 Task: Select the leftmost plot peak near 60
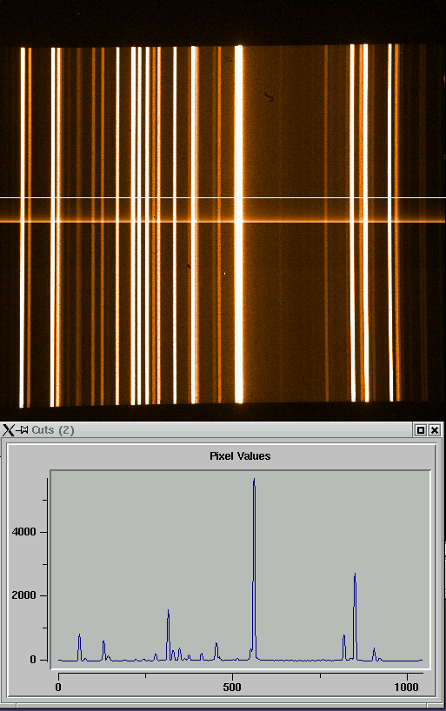[x=79, y=635]
